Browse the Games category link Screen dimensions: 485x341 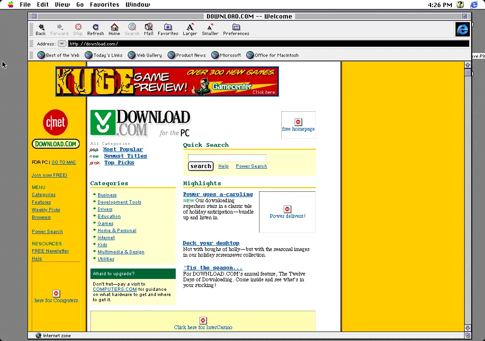[105, 223]
